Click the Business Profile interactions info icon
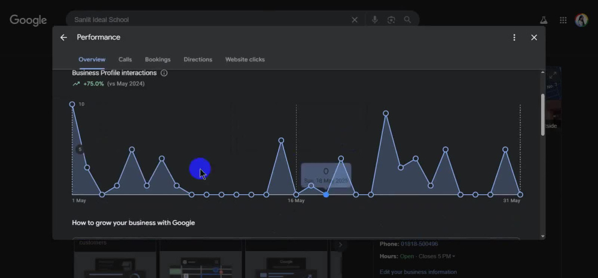Image resolution: width=598 pixels, height=278 pixels. [164, 73]
